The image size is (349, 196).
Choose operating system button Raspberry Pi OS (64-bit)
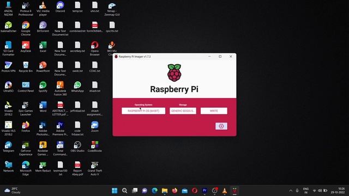point(143,111)
